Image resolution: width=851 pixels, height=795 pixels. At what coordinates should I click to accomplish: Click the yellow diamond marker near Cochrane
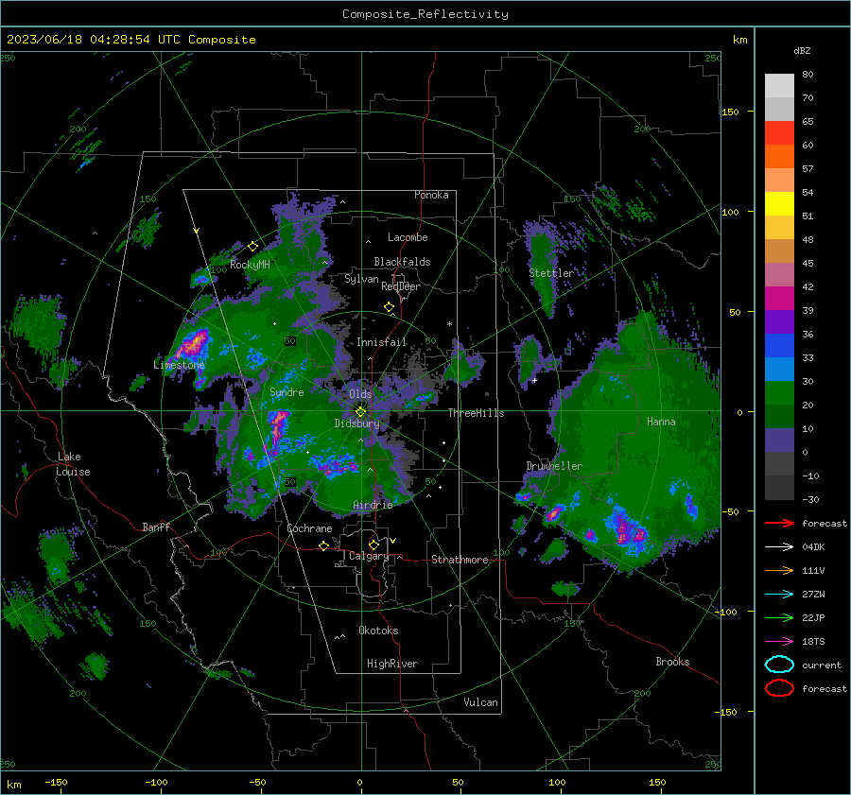coord(323,546)
